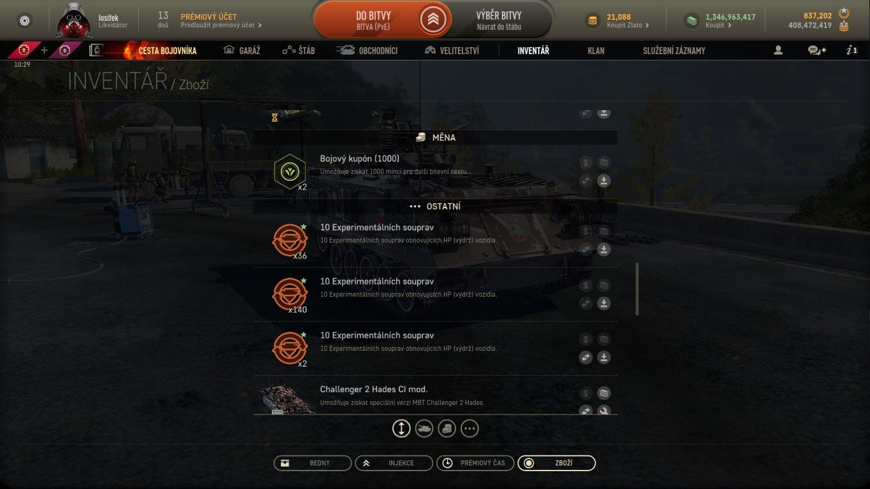This screenshot has width=870, height=489.
Task: Click the wrench icon for Challenger 2 Hades
Action: [x=604, y=411]
